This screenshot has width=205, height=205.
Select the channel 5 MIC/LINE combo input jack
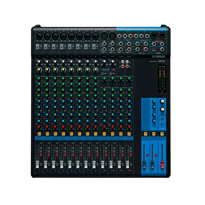click(71, 36)
